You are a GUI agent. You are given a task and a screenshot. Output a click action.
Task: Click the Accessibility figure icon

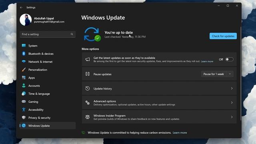pyautogui.click(x=24, y=110)
